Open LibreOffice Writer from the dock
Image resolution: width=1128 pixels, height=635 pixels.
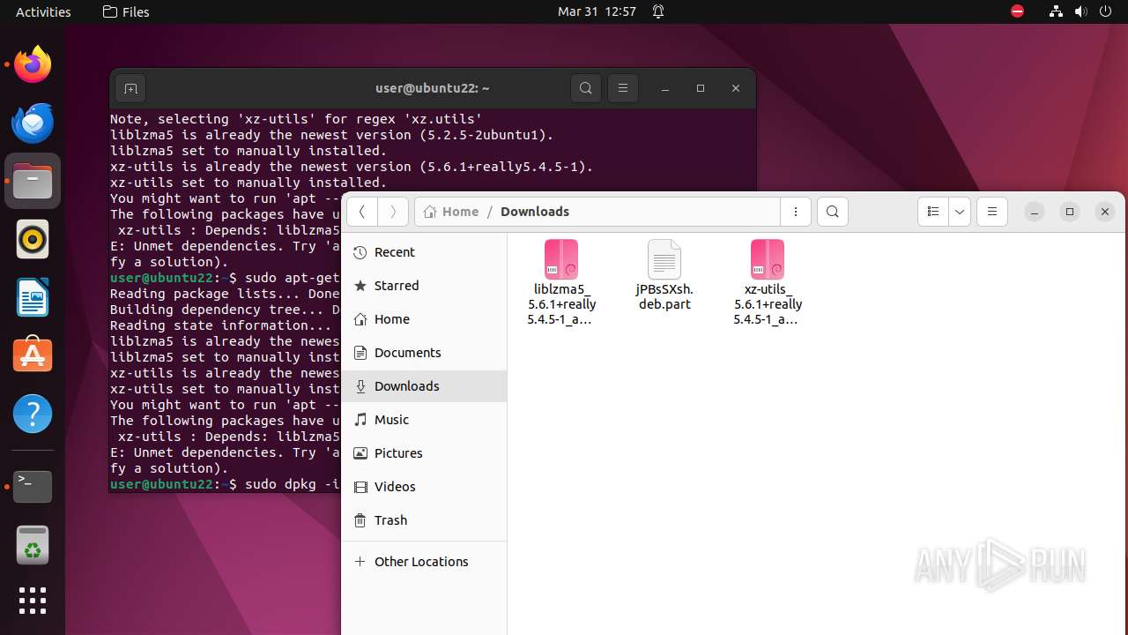point(33,297)
